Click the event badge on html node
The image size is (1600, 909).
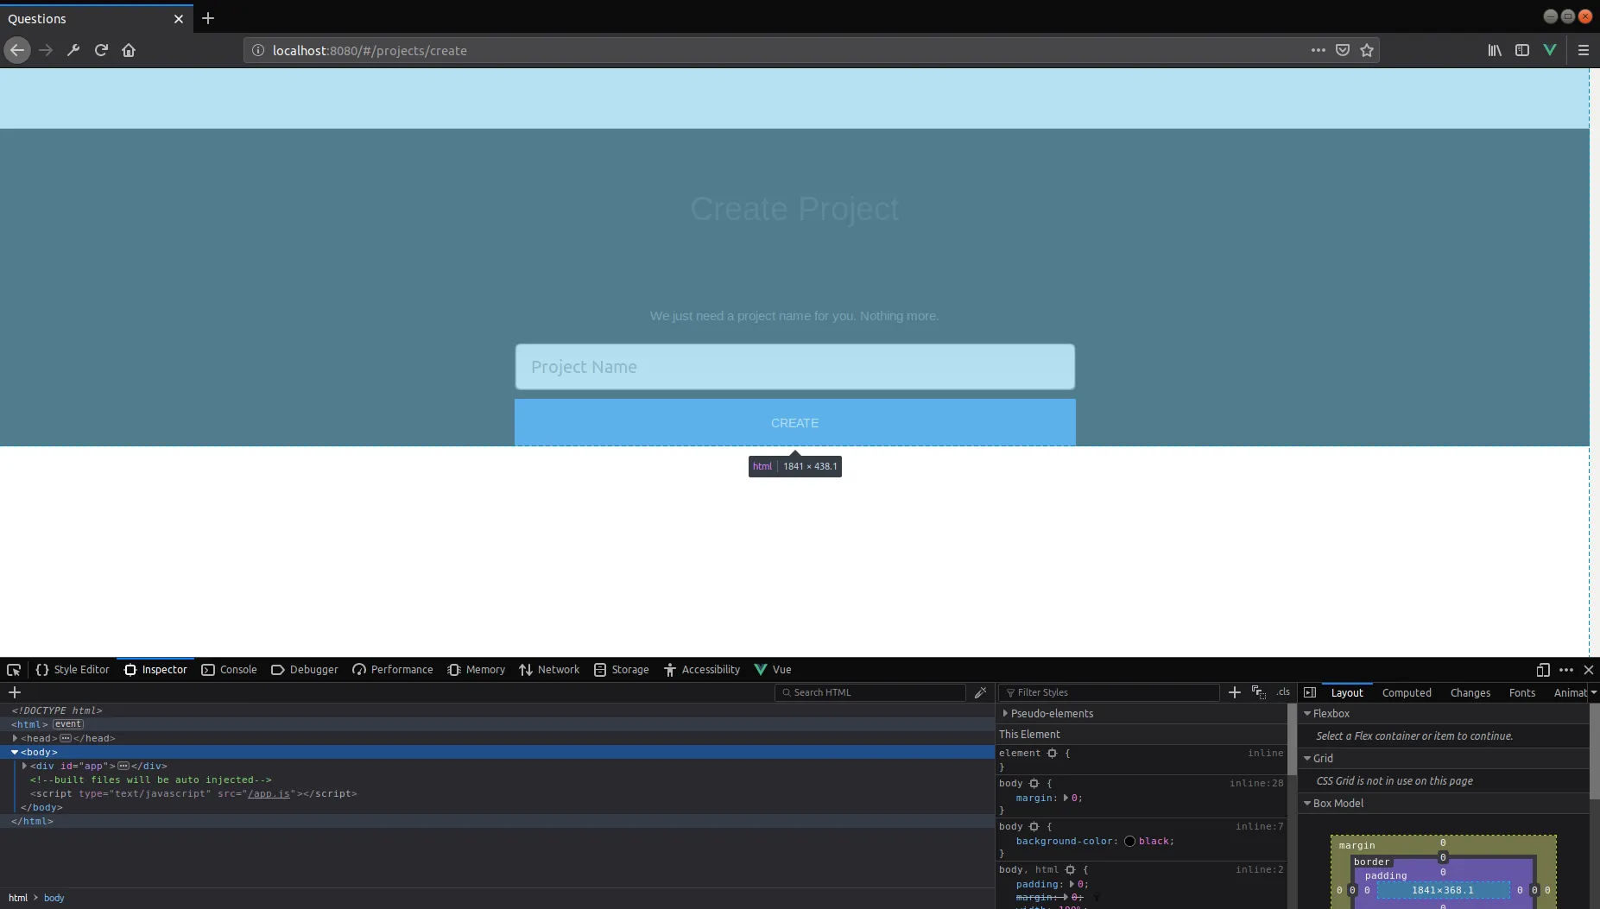pyautogui.click(x=68, y=724)
